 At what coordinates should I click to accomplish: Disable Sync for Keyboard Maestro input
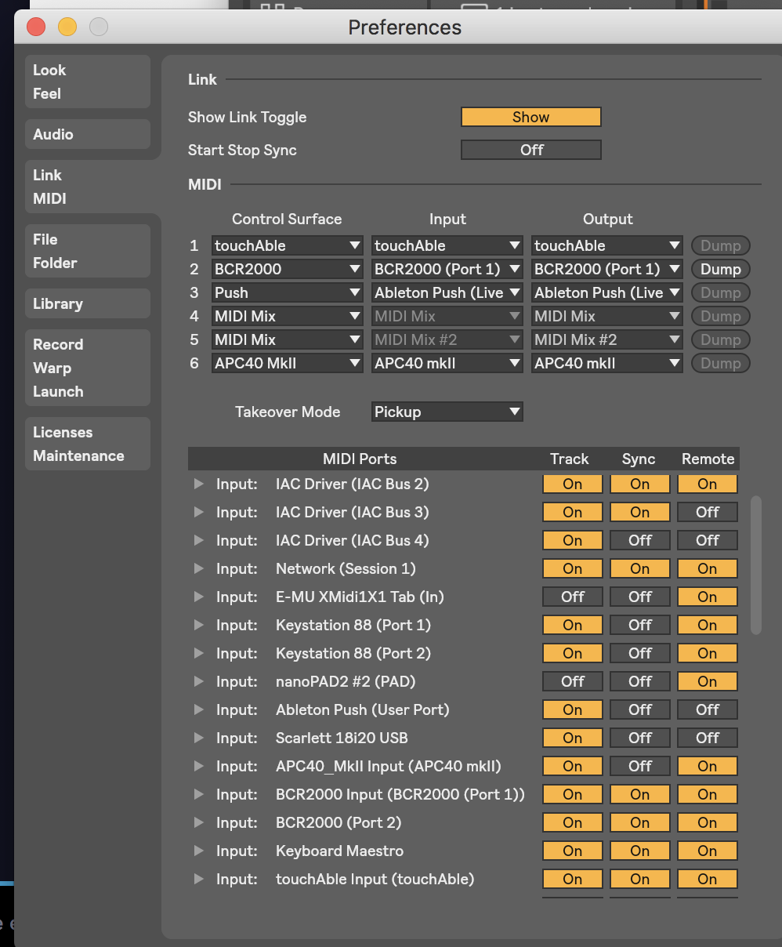click(640, 851)
